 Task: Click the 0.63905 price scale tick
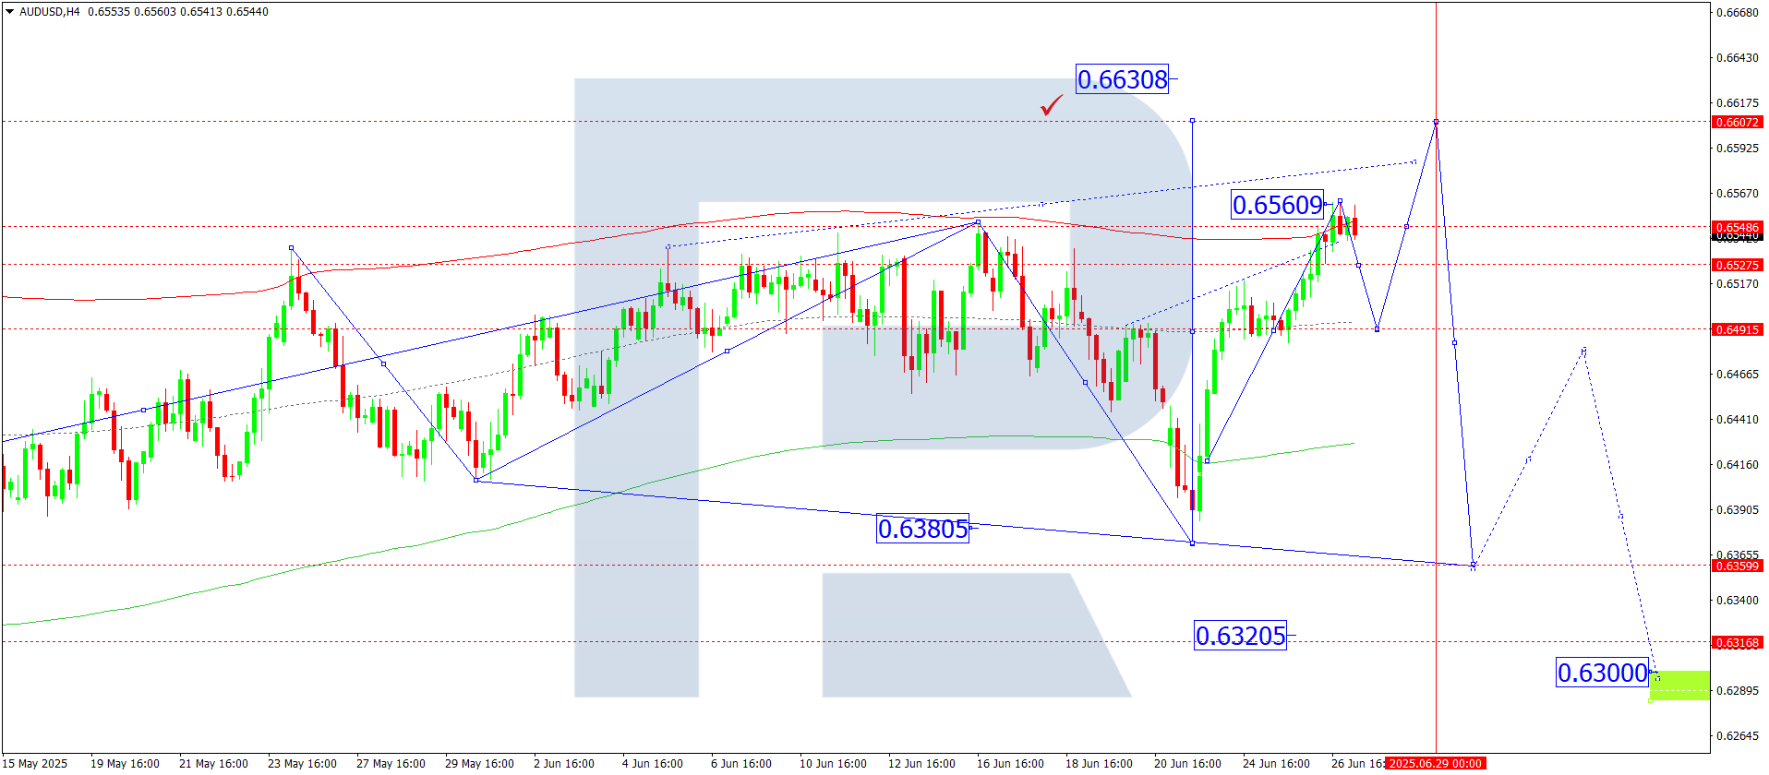1737,509
